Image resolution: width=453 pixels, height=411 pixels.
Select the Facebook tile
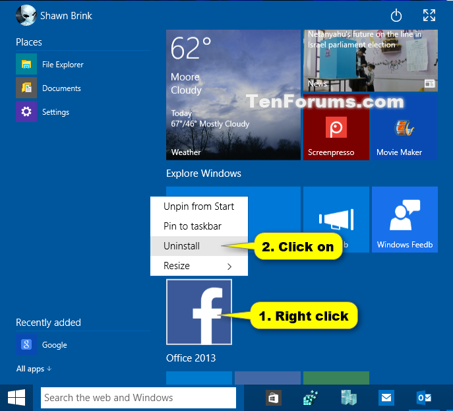(199, 312)
